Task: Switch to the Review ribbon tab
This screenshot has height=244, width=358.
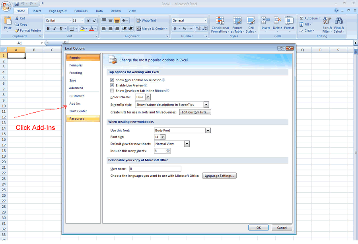Action: [116, 11]
